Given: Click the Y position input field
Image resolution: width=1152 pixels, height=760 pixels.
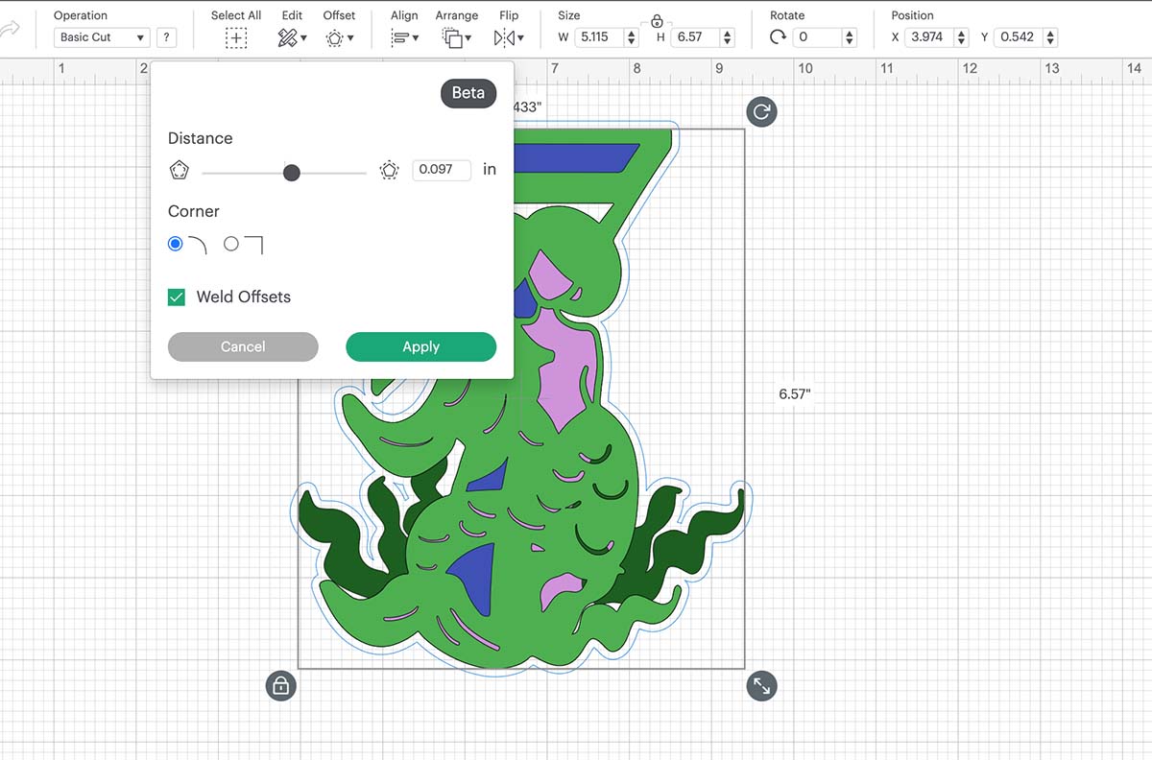Looking at the screenshot, I should click(1019, 37).
